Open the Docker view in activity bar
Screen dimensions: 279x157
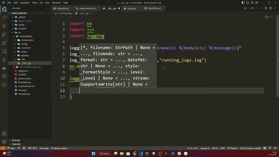tap(4, 68)
